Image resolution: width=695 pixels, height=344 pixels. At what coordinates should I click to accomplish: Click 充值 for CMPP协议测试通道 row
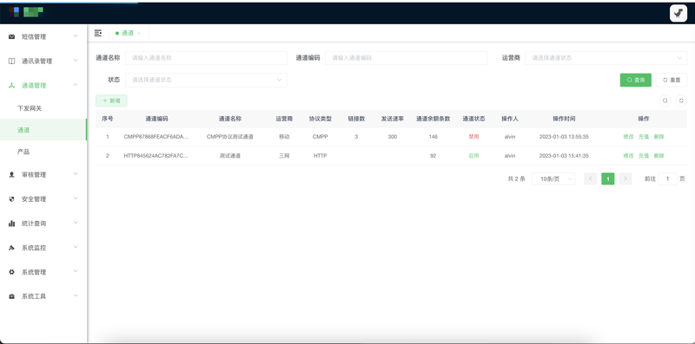tap(644, 137)
